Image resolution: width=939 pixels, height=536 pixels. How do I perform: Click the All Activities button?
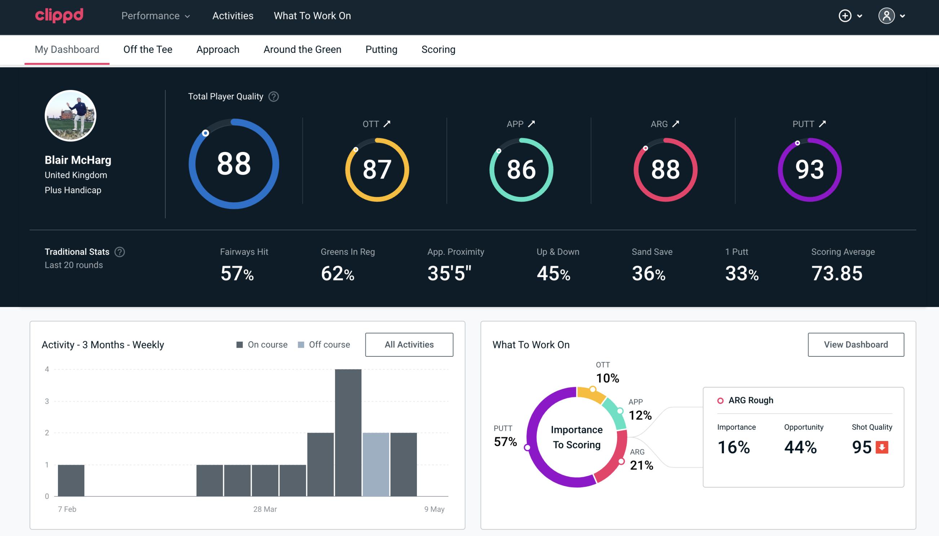pos(410,344)
